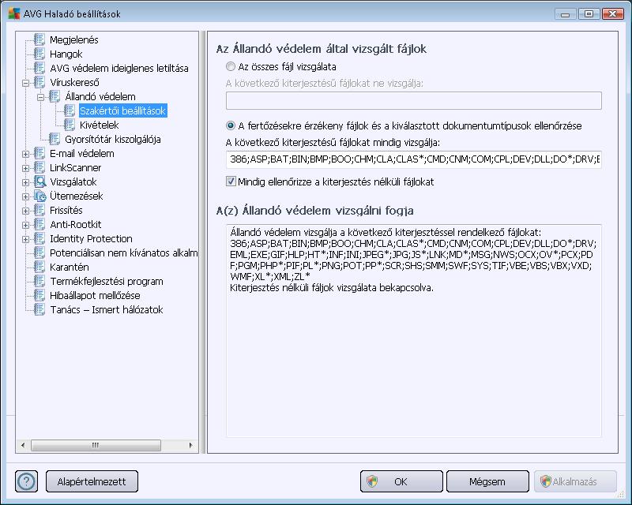Expand the Frissítés tree node
Screen dimensions: 632x505
tap(26, 211)
